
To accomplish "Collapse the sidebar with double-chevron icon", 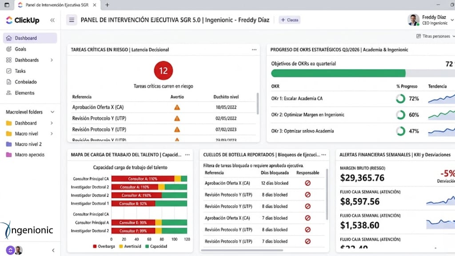I will point(52,20).
